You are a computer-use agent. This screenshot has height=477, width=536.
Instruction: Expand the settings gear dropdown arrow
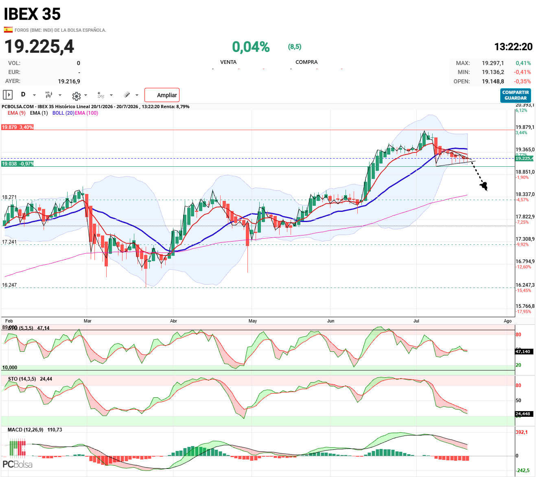pyautogui.click(x=85, y=95)
